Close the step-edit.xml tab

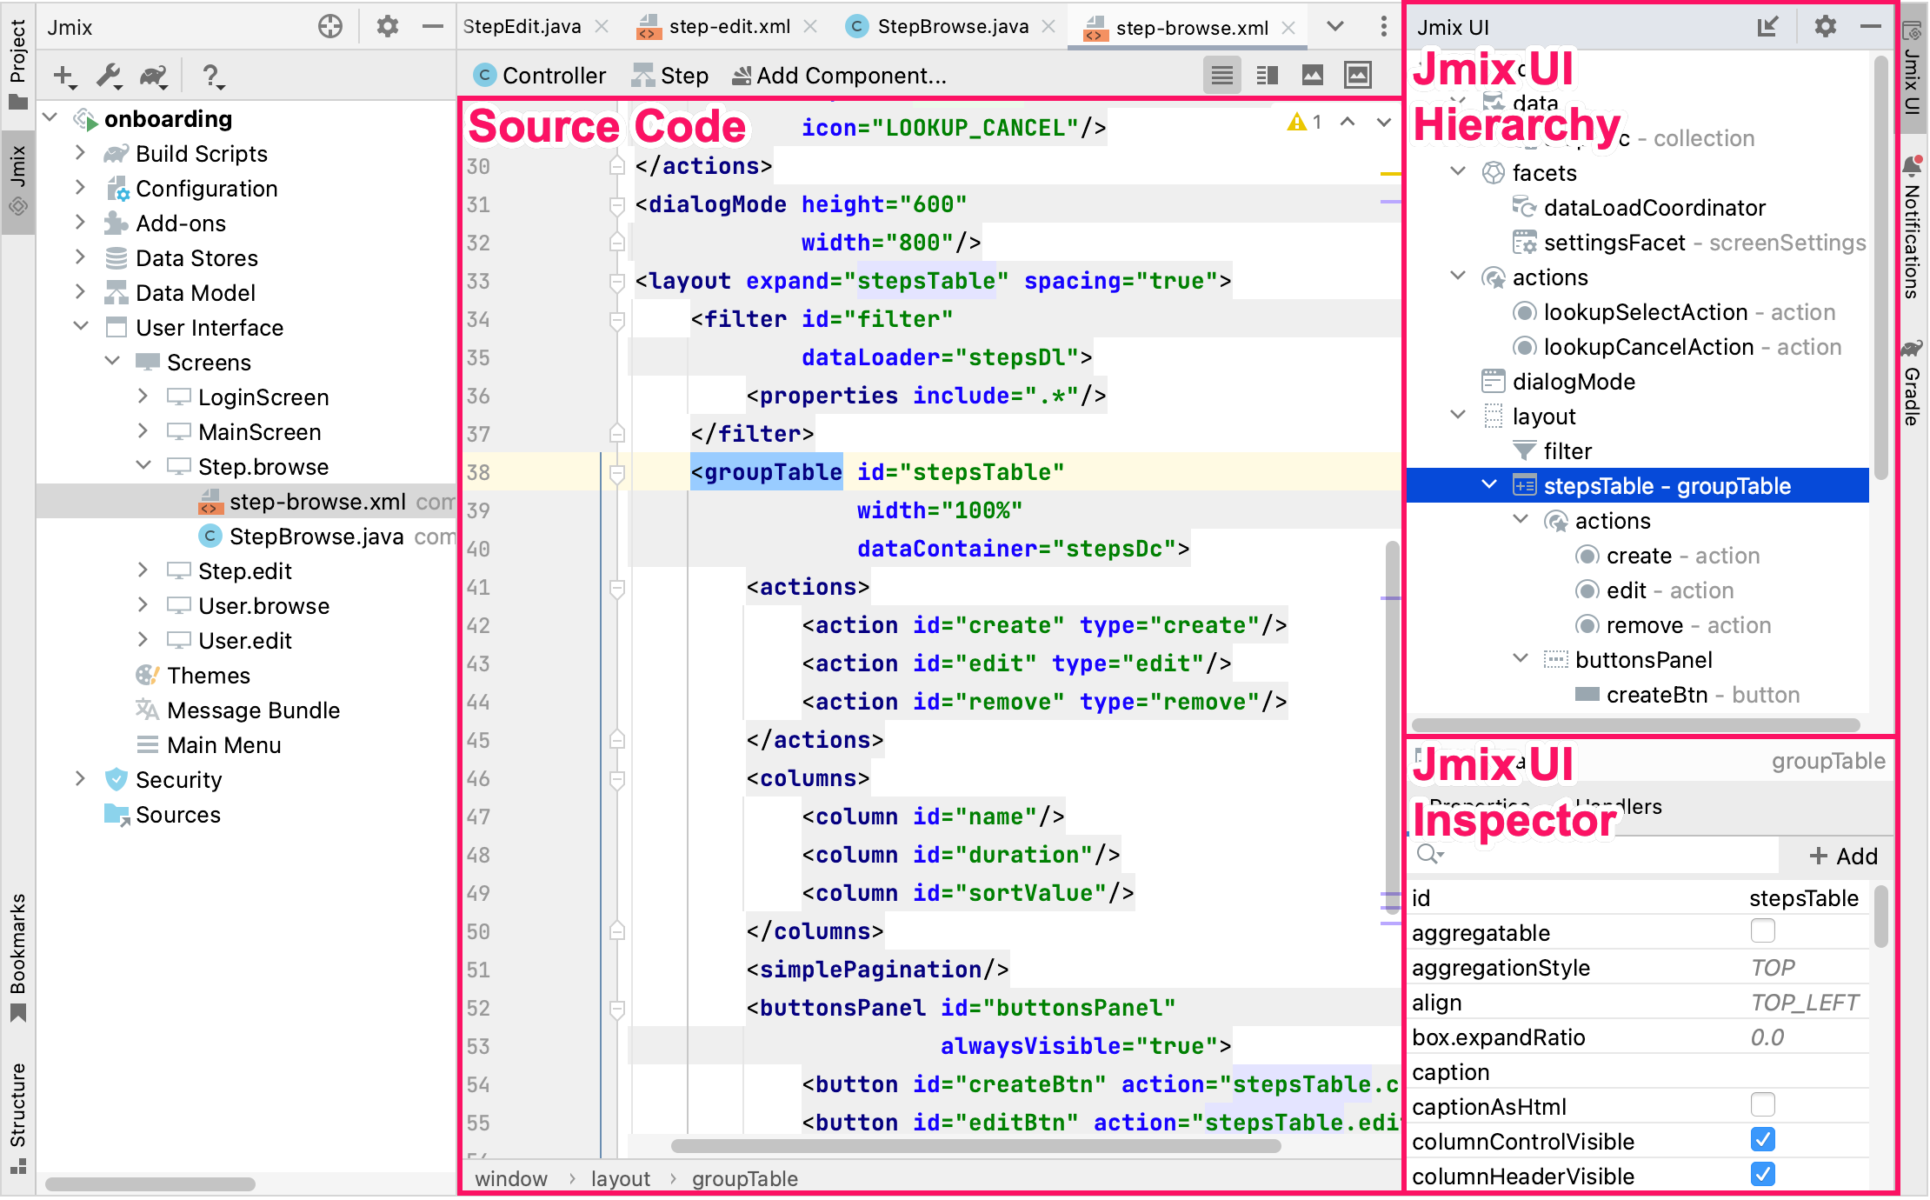pyautogui.click(x=810, y=27)
